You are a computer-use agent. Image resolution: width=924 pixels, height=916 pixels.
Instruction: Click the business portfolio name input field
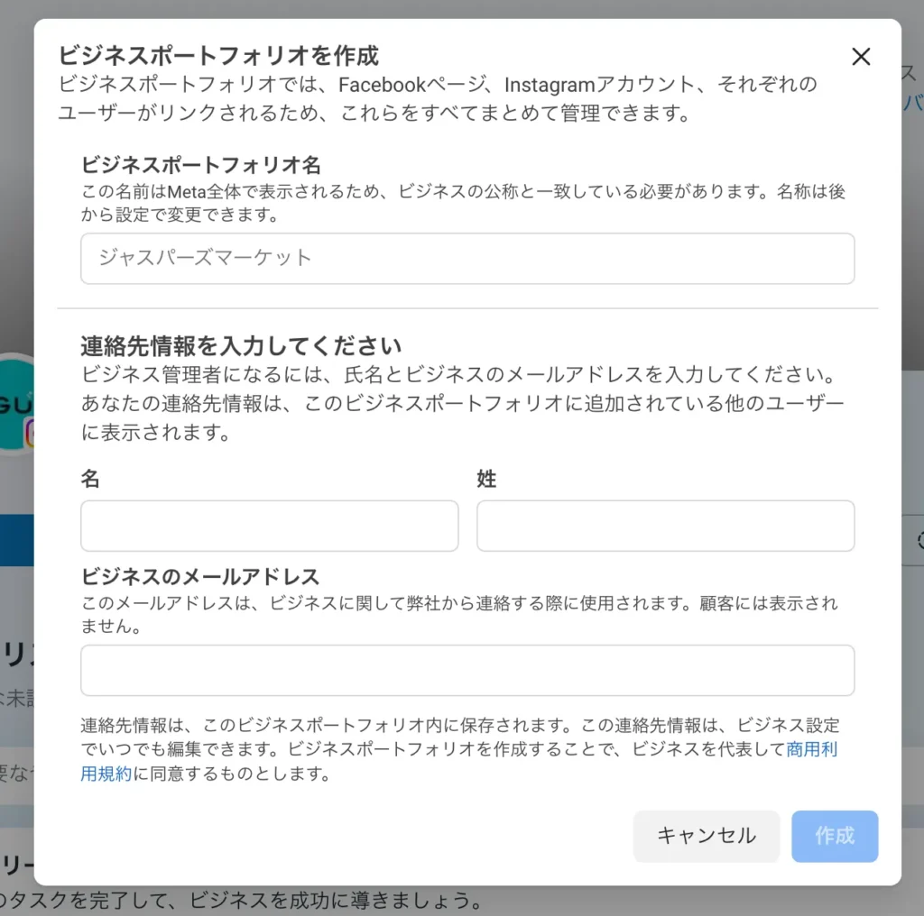click(x=467, y=259)
